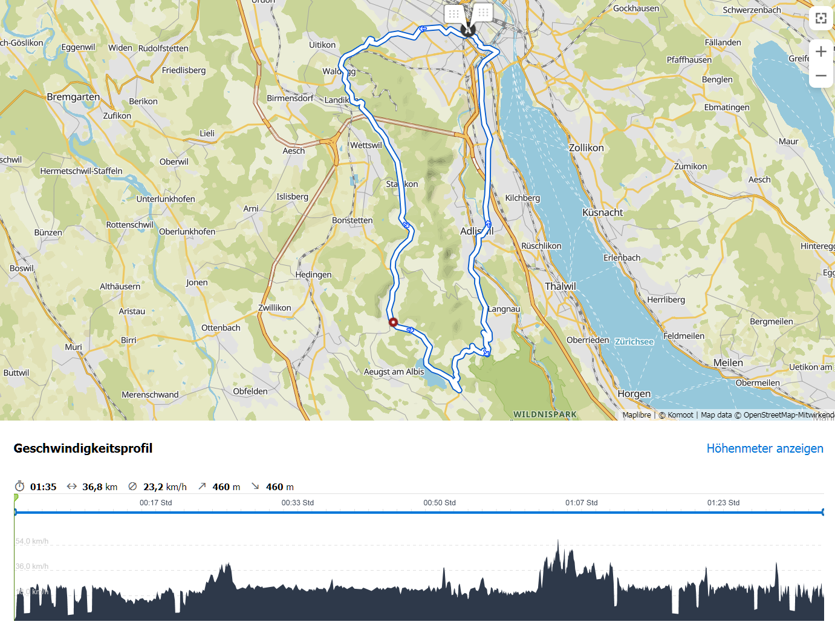Open the Komoot attribution link
This screenshot has width=835, height=636.
pyautogui.click(x=680, y=415)
